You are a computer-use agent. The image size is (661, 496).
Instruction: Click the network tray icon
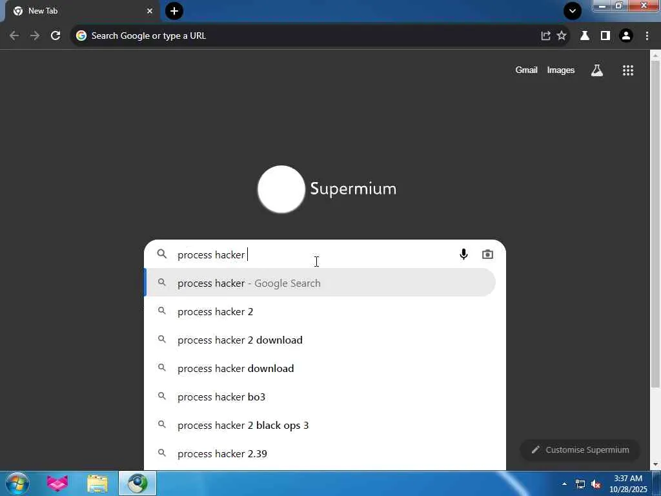[580, 484]
